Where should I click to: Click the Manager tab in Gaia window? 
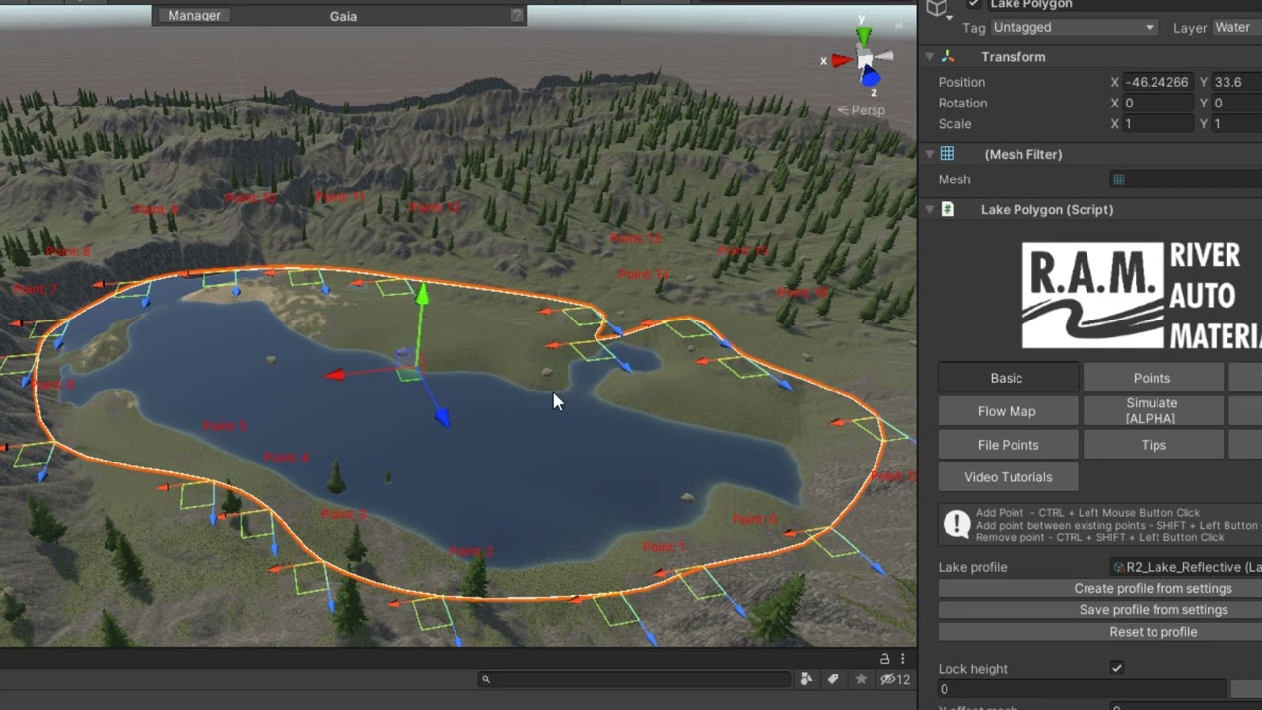click(194, 16)
